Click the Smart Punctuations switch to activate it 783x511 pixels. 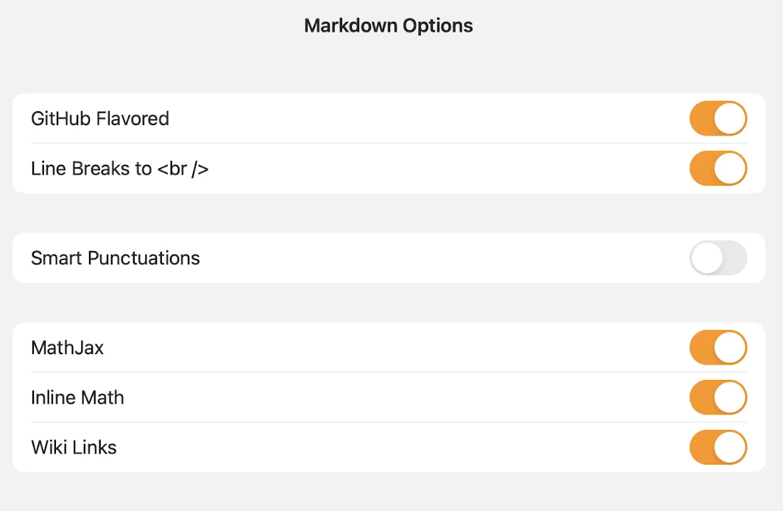tap(718, 258)
